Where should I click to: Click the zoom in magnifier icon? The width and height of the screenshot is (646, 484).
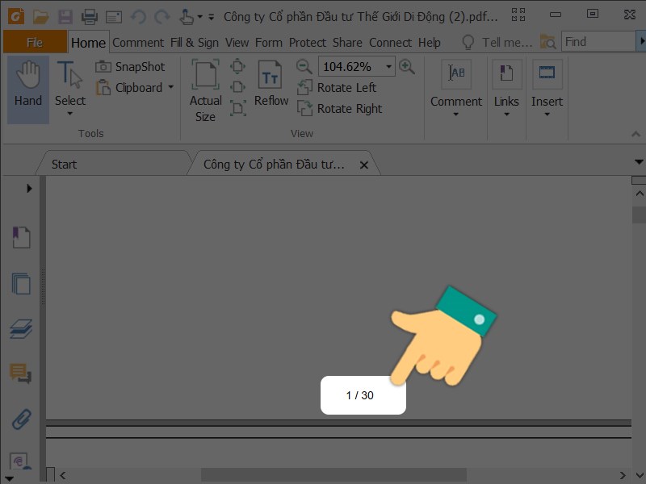click(407, 67)
